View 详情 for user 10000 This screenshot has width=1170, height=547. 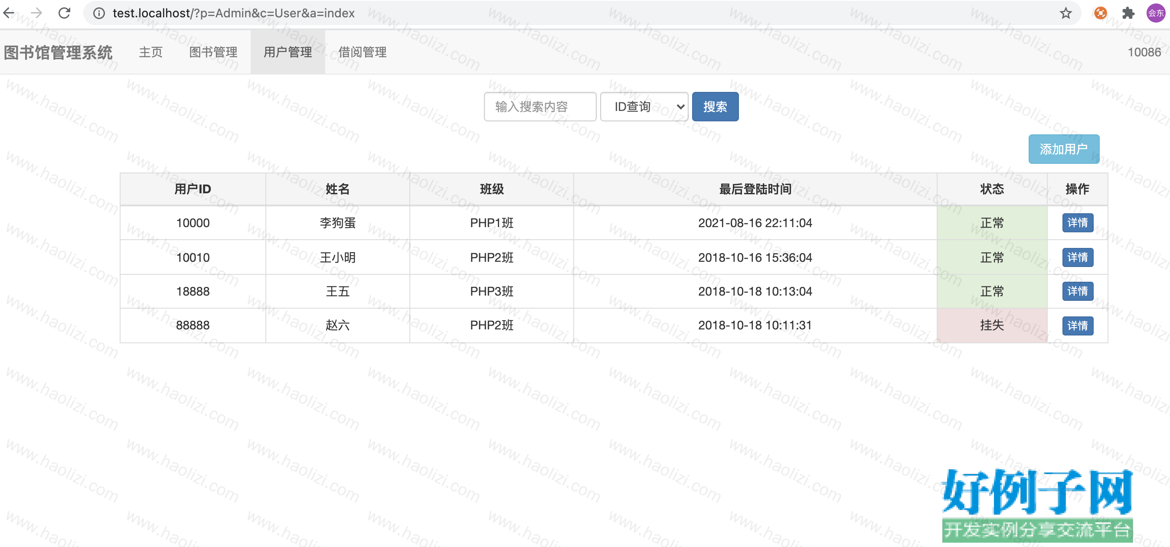pos(1077,223)
